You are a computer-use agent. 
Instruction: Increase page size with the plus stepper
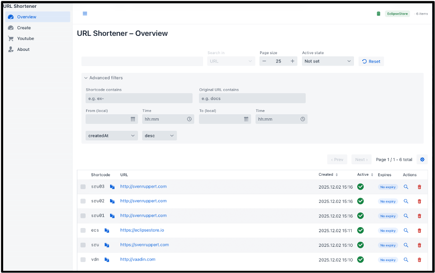pyautogui.click(x=292, y=60)
